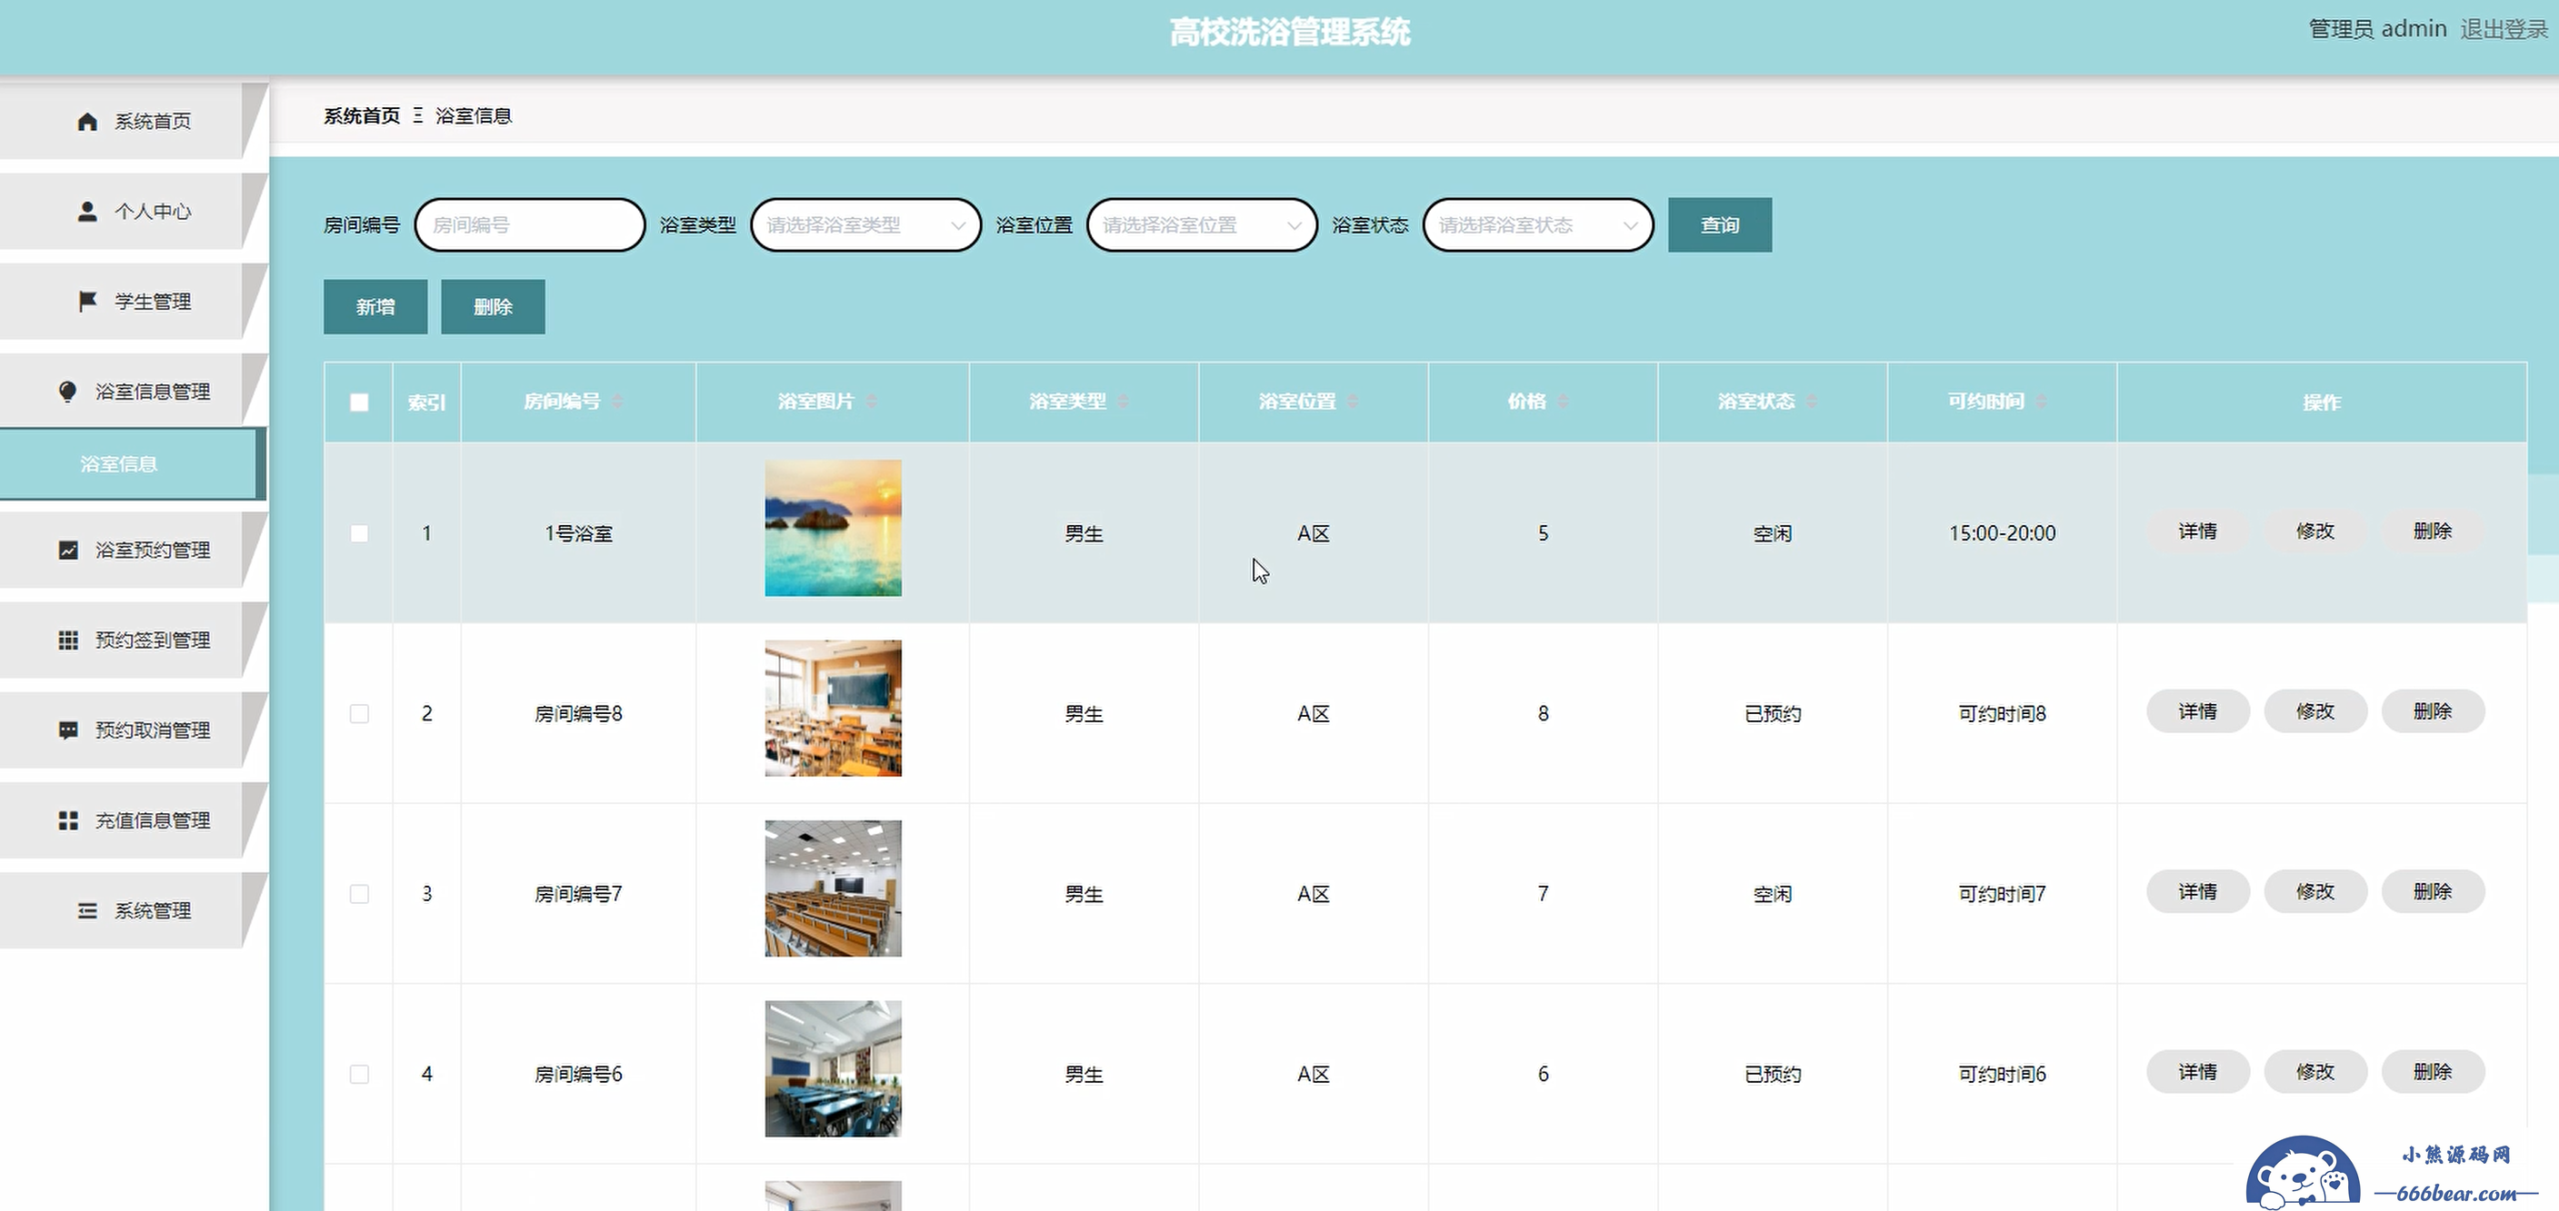This screenshot has height=1211, width=2559.
Task: Open 个人中心 menu item
Action: pyautogui.click(x=133, y=212)
